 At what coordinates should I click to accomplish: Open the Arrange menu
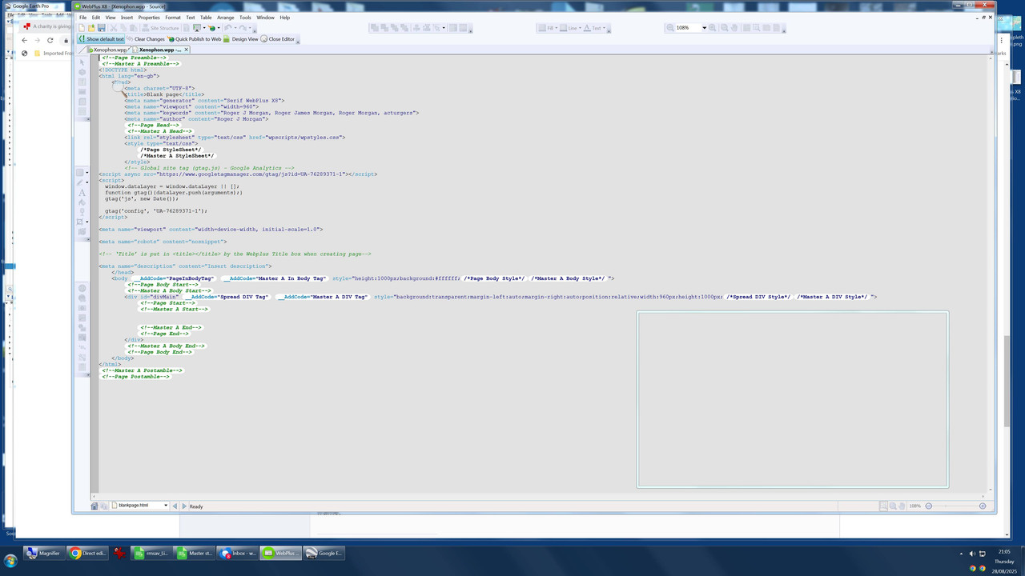tap(225, 17)
